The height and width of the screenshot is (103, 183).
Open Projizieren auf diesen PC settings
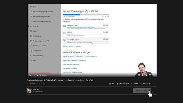(41, 41)
